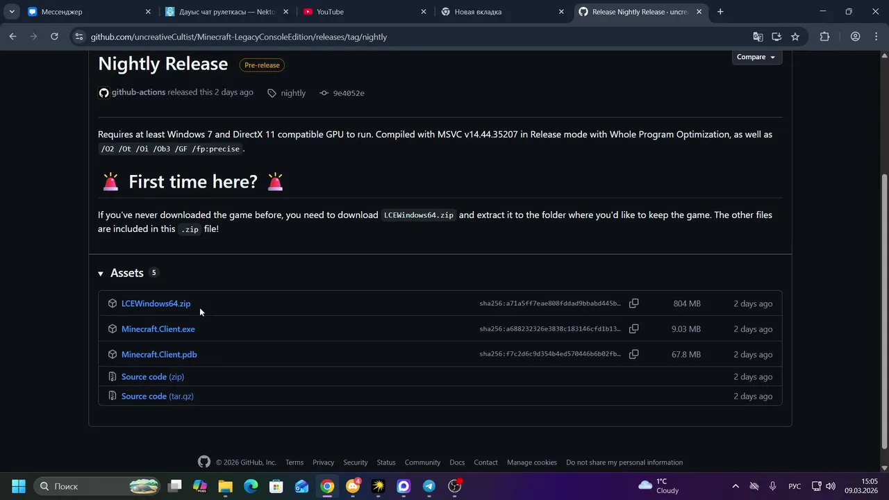This screenshot has width=889, height=500.
Task: Open the Compare dropdown
Action: (756, 57)
